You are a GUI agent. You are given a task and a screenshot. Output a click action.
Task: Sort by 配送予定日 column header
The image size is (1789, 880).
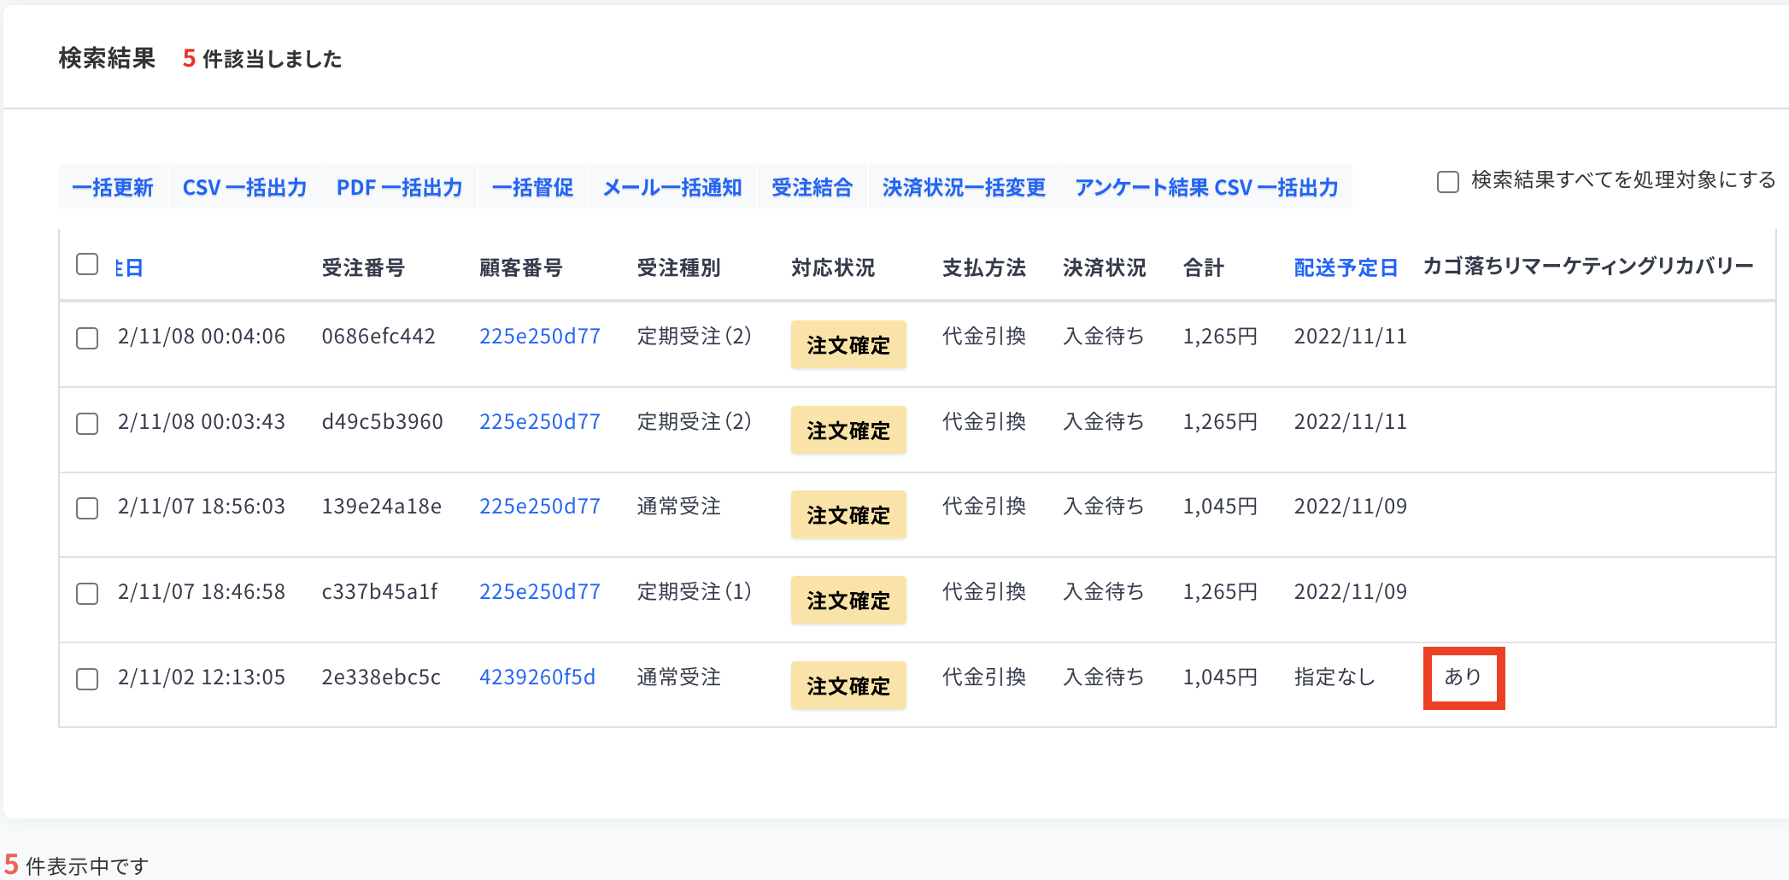pos(1346,267)
